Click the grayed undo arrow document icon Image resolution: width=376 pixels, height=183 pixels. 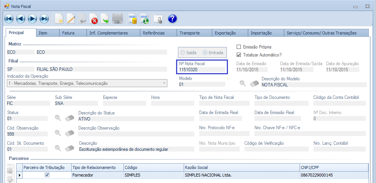(82, 19)
